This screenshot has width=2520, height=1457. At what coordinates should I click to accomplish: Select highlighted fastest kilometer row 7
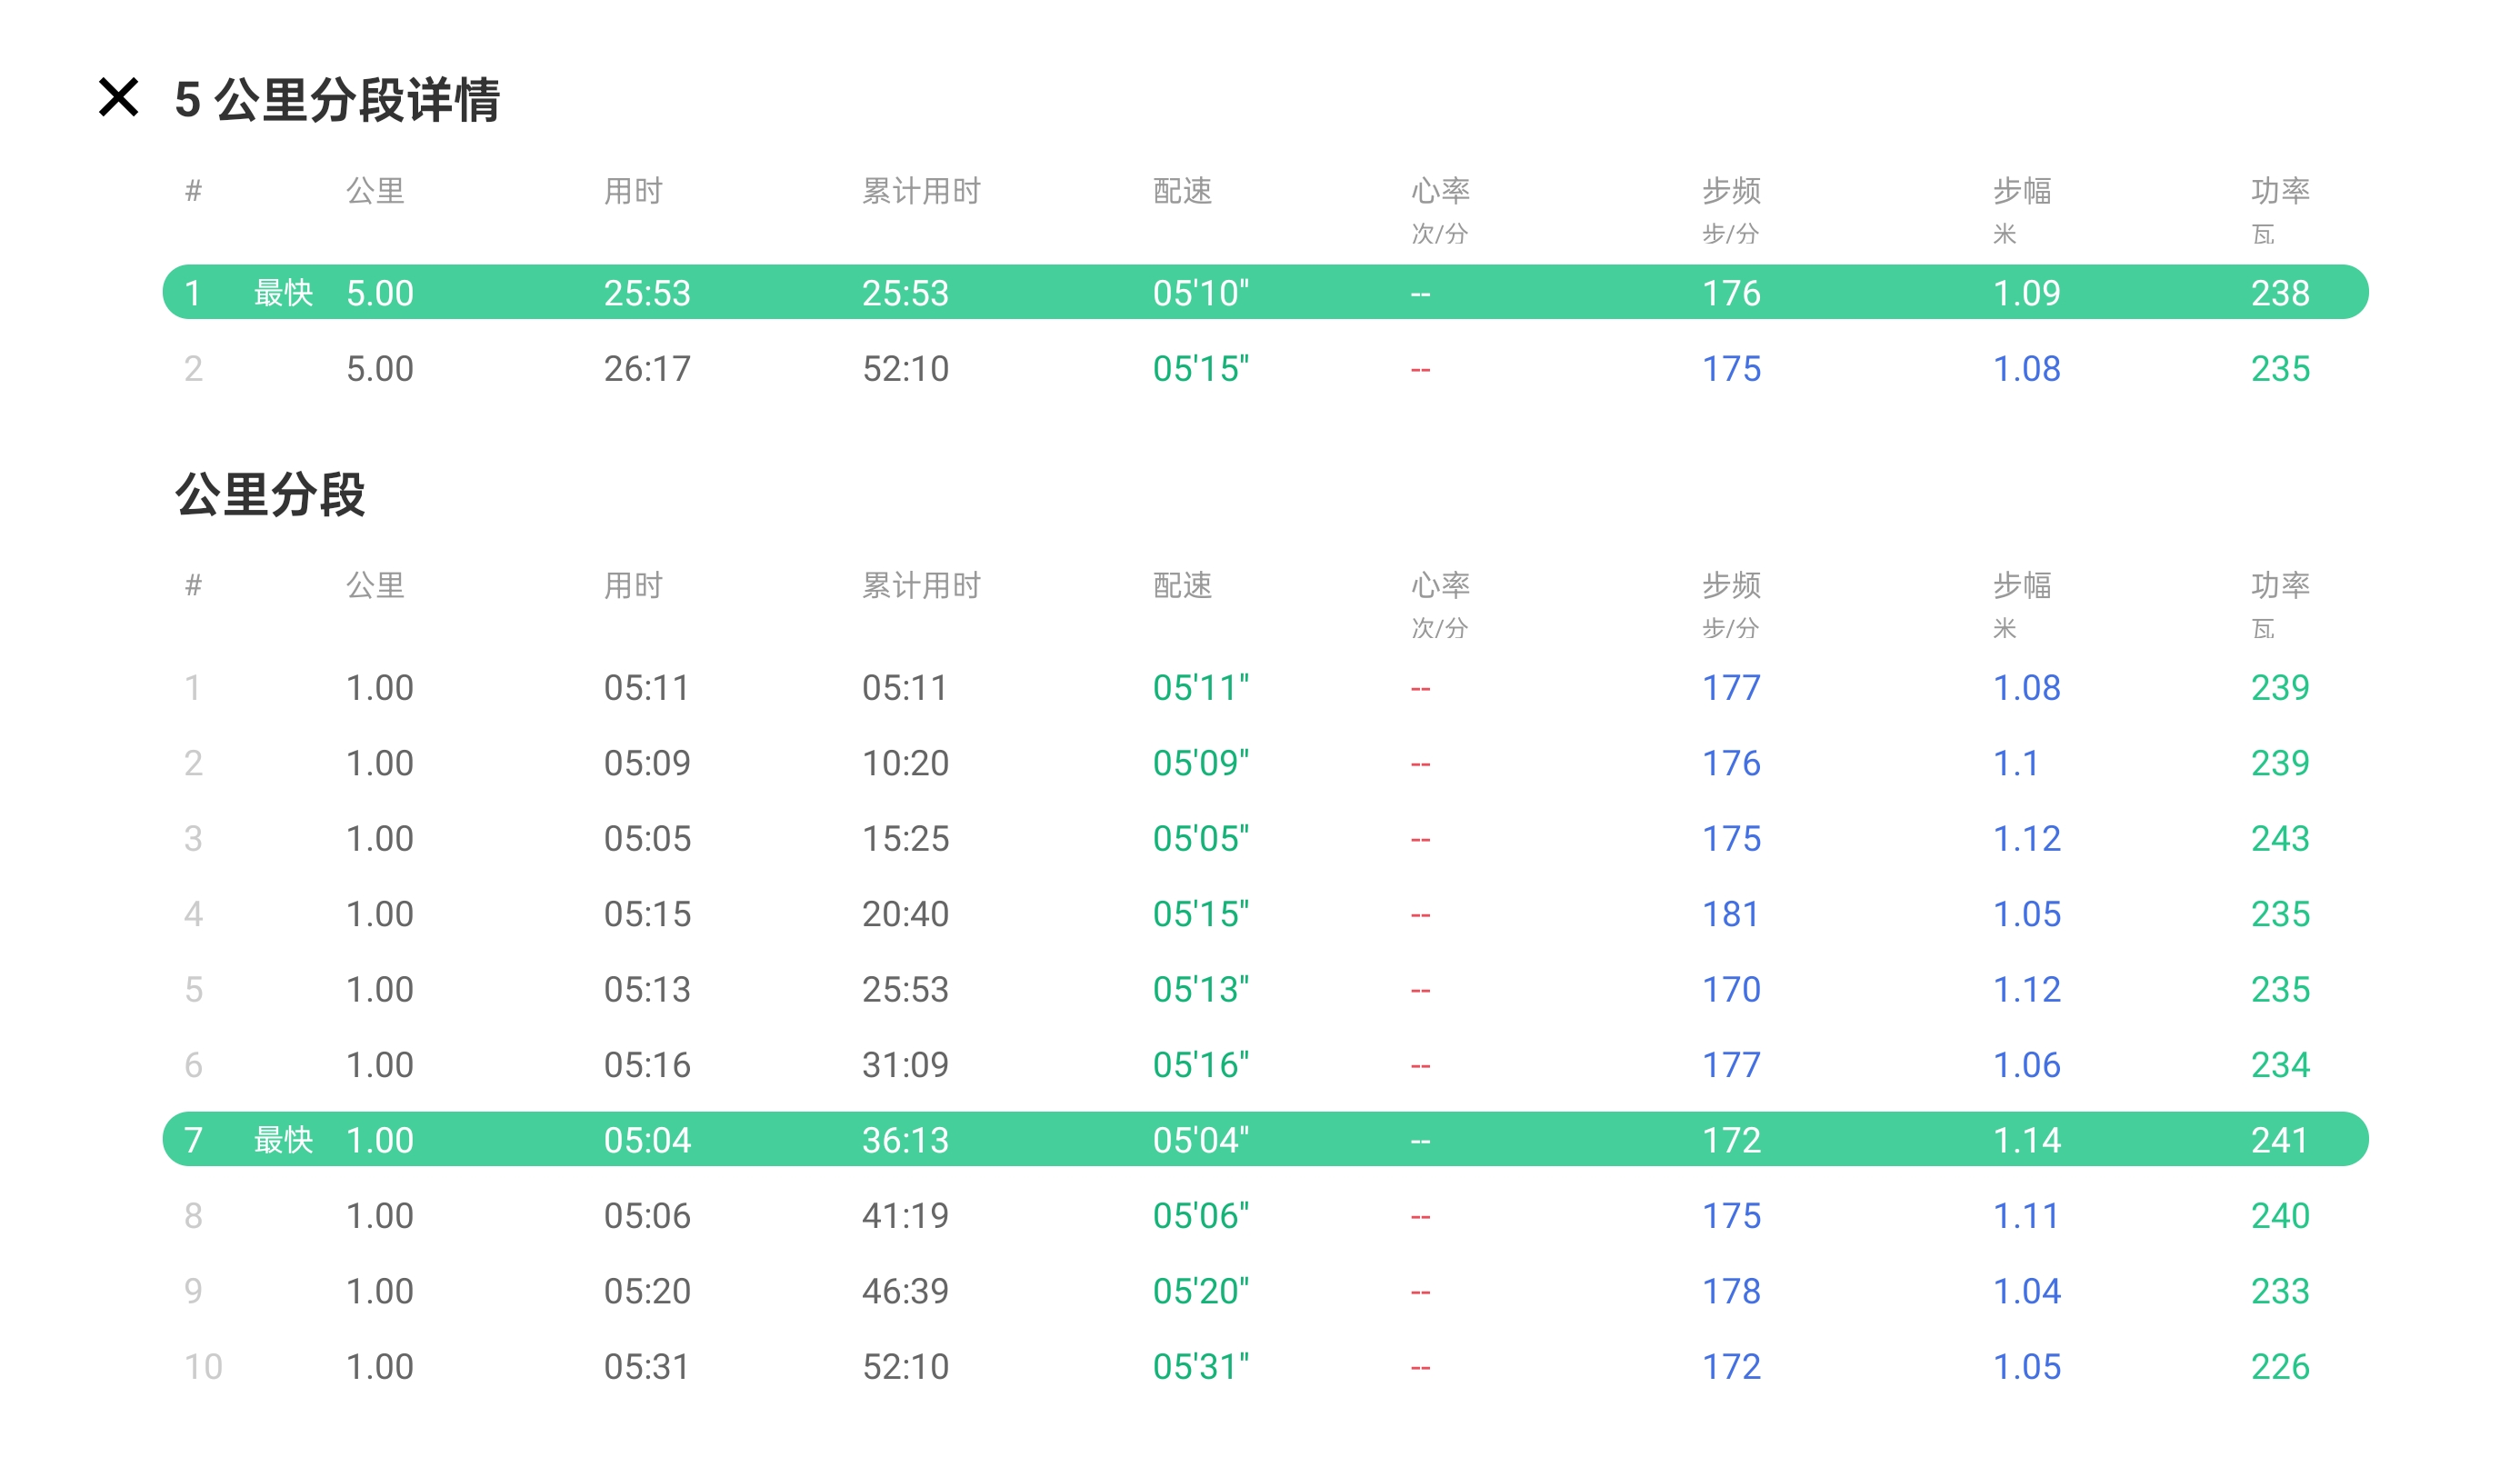[1264, 1139]
